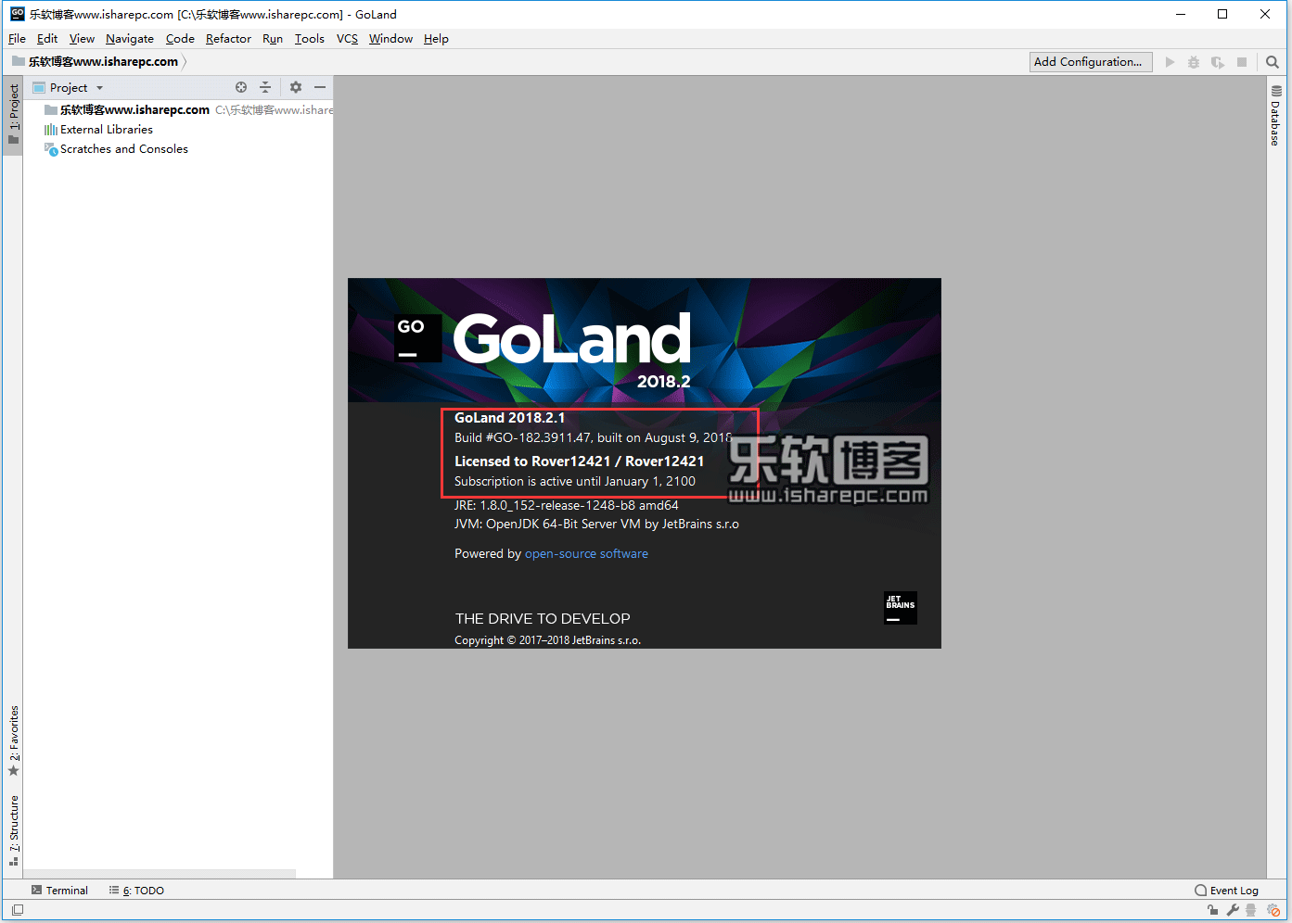This screenshot has width=1292, height=923.
Task: Open the 6: TODO tool window
Action: (x=136, y=891)
